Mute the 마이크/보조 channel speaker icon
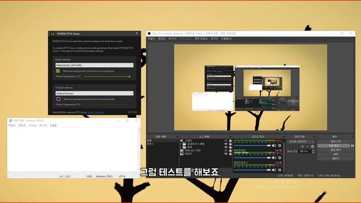Image resolution: width=361 pixels, height=203 pixels. (x=274, y=158)
